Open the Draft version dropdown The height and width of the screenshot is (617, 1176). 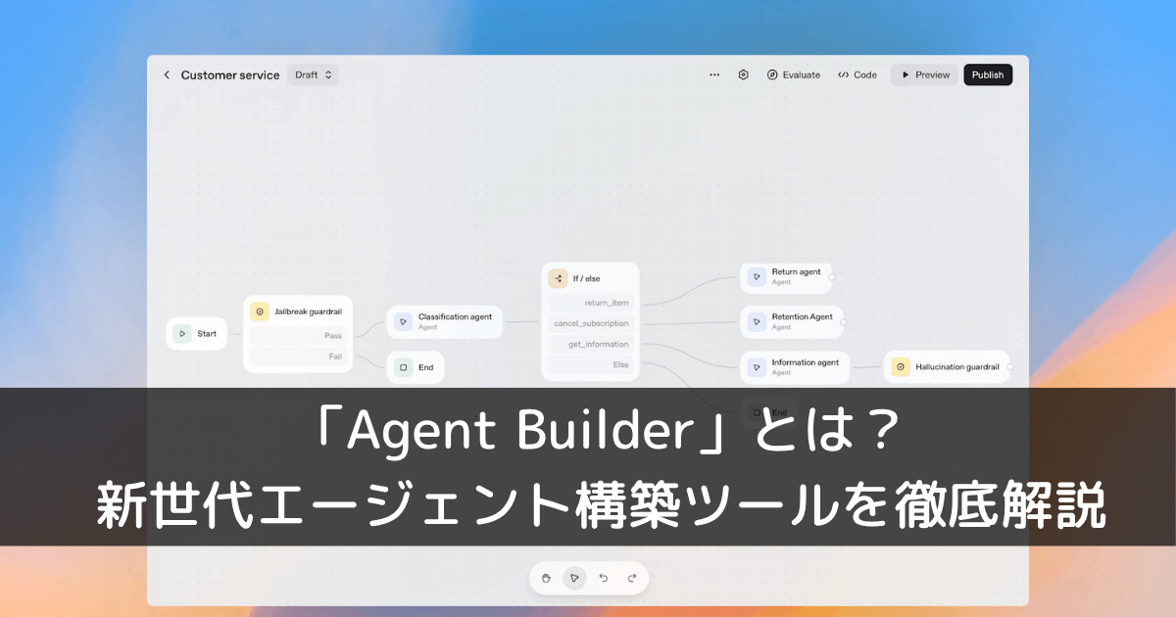click(313, 74)
